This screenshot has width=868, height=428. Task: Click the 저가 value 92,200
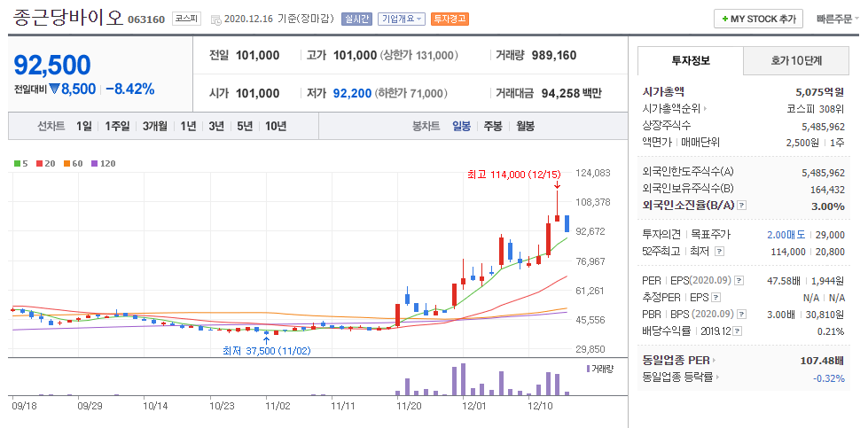point(352,93)
